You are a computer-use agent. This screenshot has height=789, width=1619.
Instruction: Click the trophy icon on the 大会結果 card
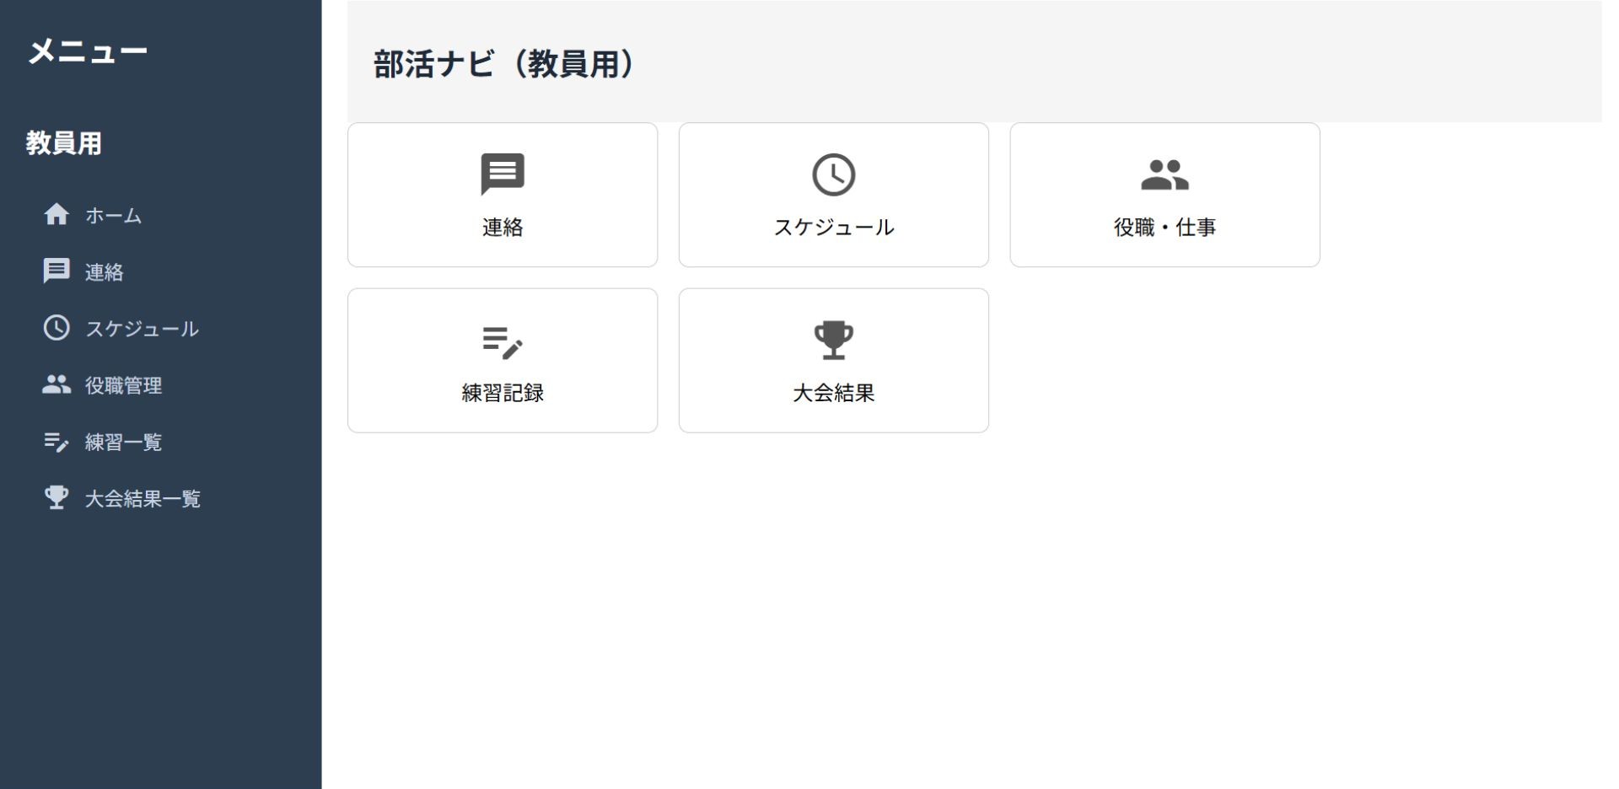[x=833, y=341]
